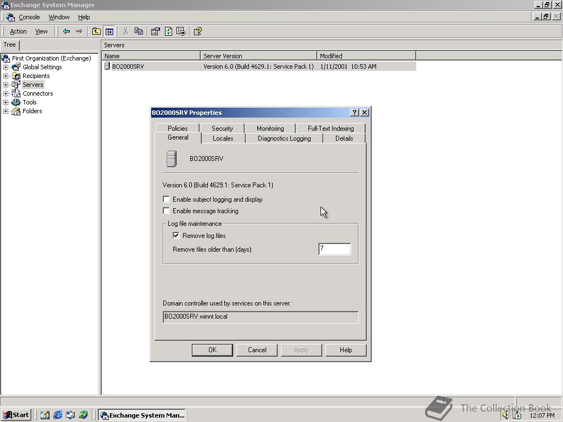This screenshot has width=563, height=422.
Task: Select the General tab
Action: click(178, 137)
